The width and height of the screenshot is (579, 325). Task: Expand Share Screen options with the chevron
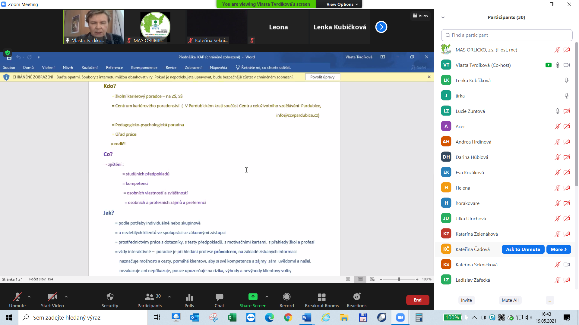click(x=267, y=297)
